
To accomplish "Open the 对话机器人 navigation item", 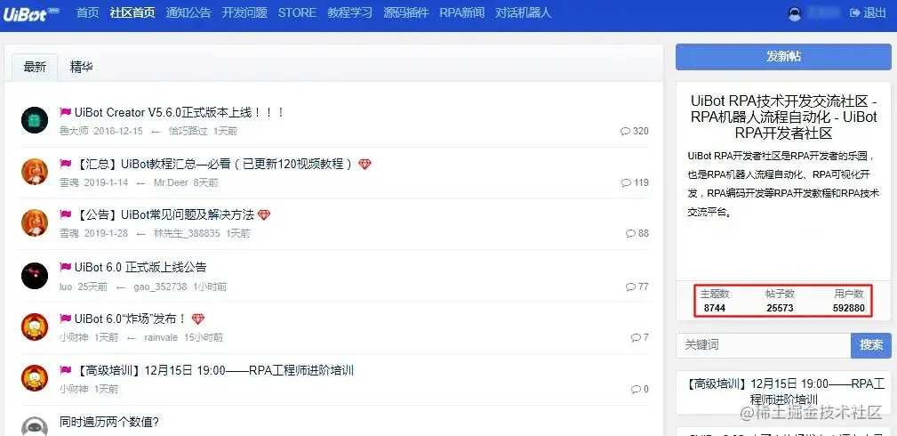I will (523, 12).
